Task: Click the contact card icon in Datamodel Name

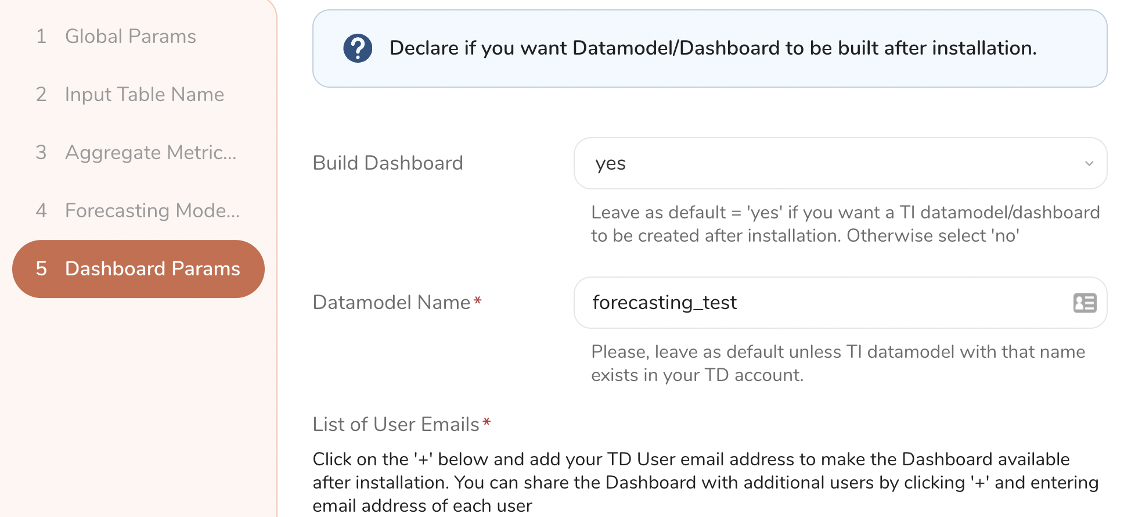Action: click(1085, 303)
